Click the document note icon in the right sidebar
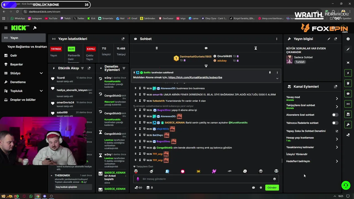This screenshot has height=199, width=354. coord(348,83)
